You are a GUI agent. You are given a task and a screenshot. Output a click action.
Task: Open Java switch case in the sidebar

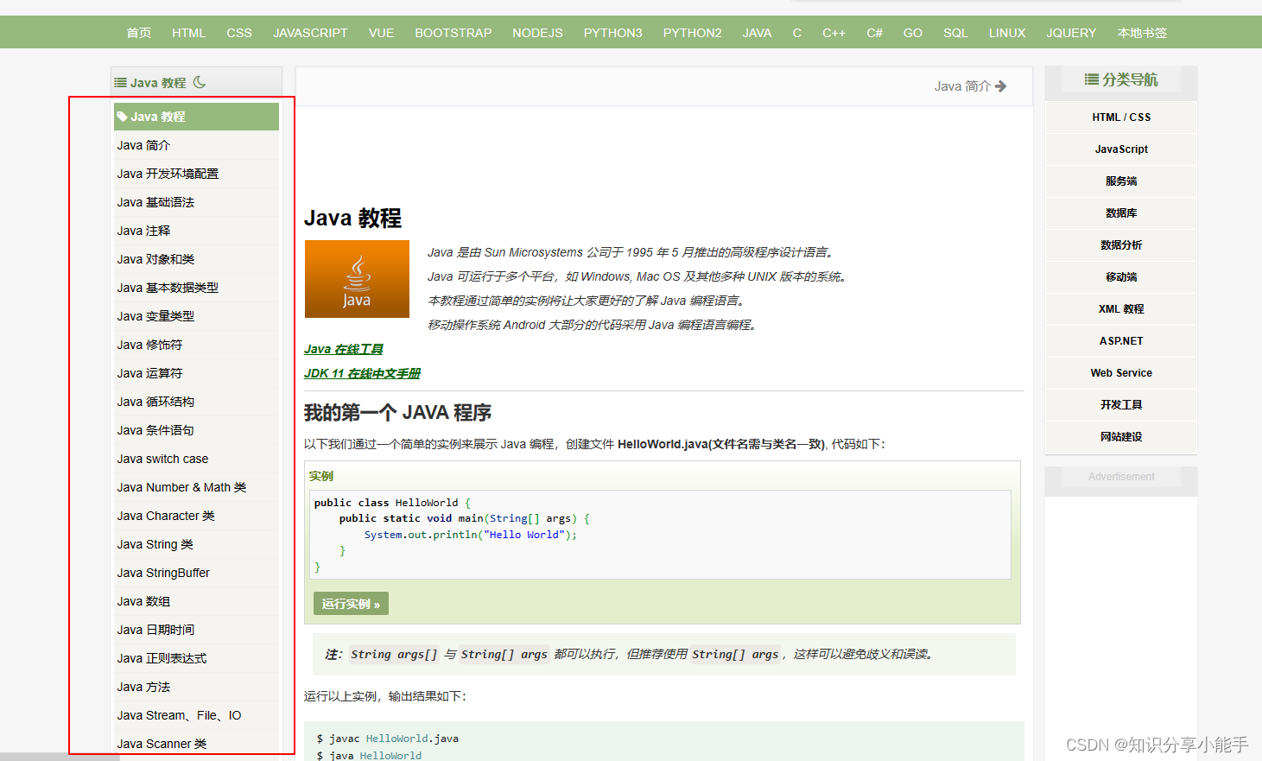click(x=196, y=459)
